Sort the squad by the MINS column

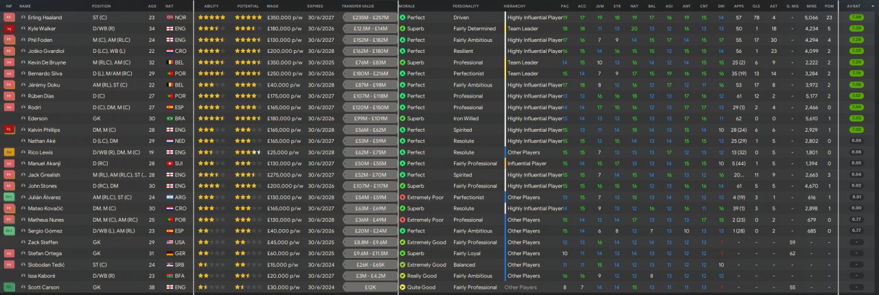coord(811,5)
